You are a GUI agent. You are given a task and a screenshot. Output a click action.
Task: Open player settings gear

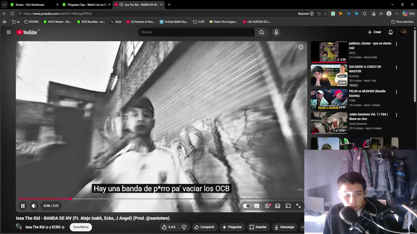point(267,206)
